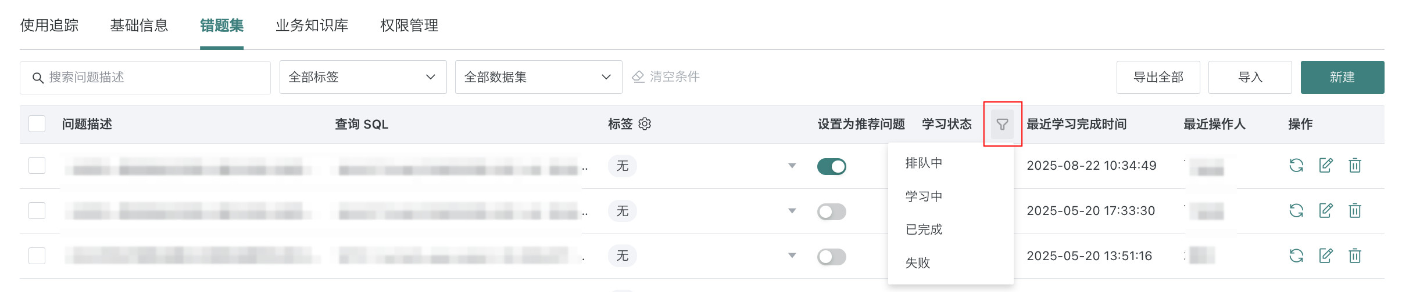Focus the 搜索问题描述 search field
Image resolution: width=1402 pixels, height=292 pixels.
click(145, 78)
